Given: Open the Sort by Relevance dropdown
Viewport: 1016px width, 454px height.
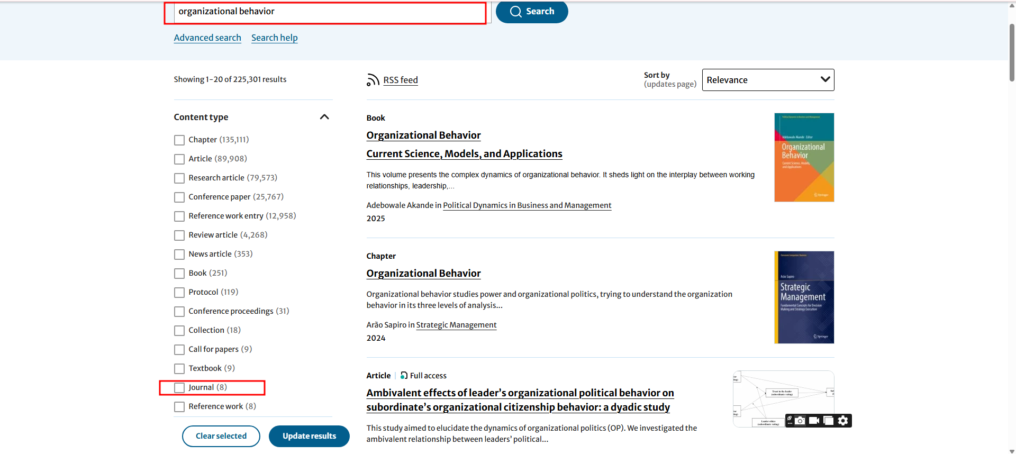Looking at the screenshot, I should [768, 80].
